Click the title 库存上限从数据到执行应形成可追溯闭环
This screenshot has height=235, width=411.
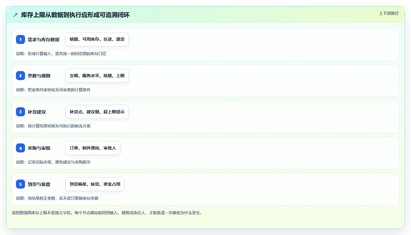[75, 15]
